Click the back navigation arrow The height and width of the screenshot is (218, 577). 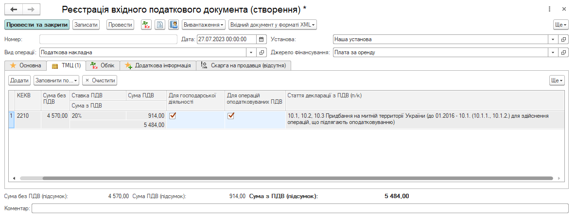tap(14, 10)
